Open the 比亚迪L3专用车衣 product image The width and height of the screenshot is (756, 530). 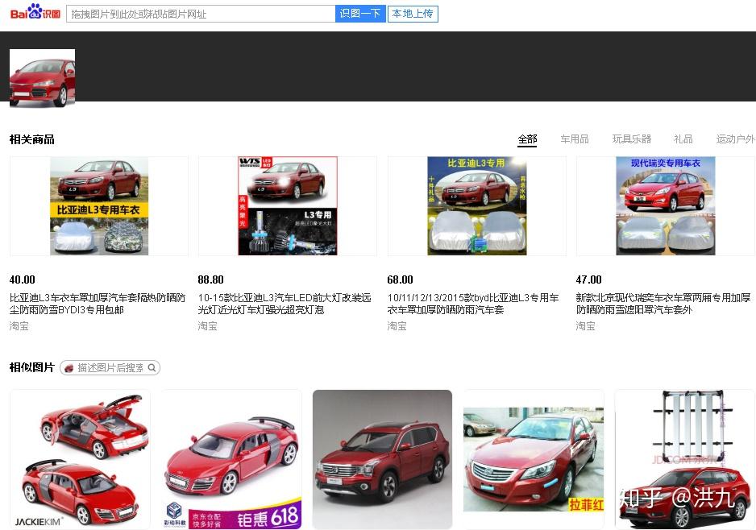click(99, 205)
